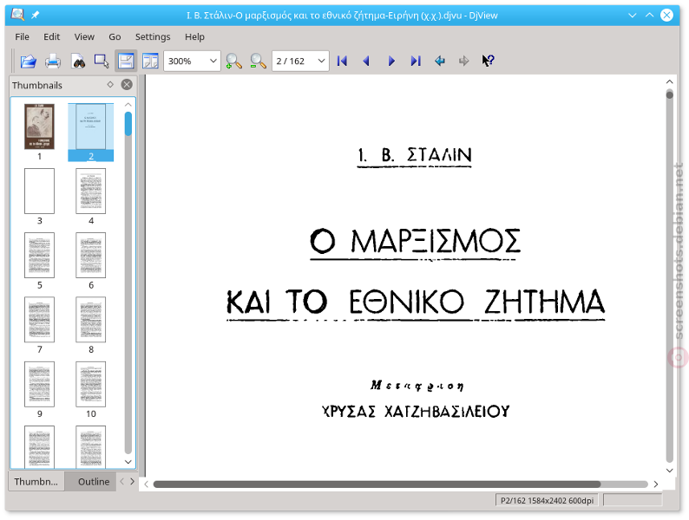Viewport: 689px width, 520px height.
Task: Switch to the Thumbnails tab
Action: 36,481
